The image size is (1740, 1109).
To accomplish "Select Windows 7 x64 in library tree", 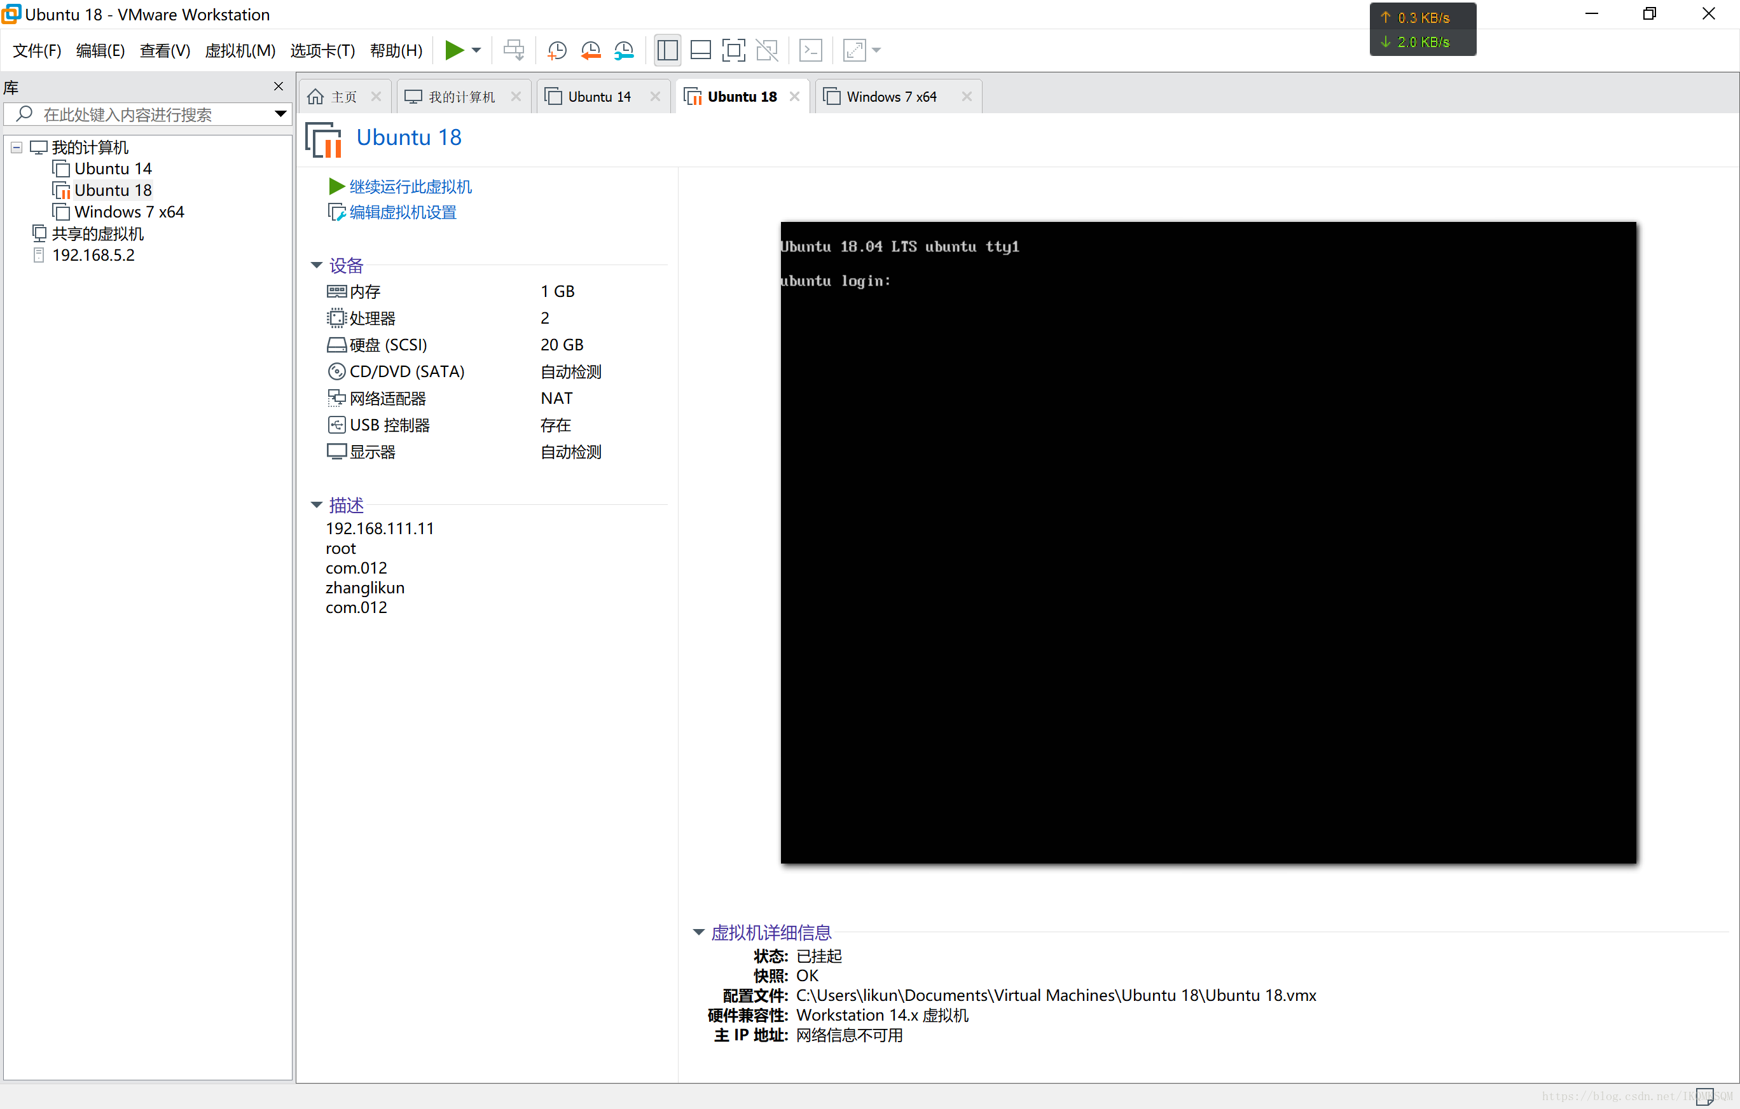I will point(118,212).
